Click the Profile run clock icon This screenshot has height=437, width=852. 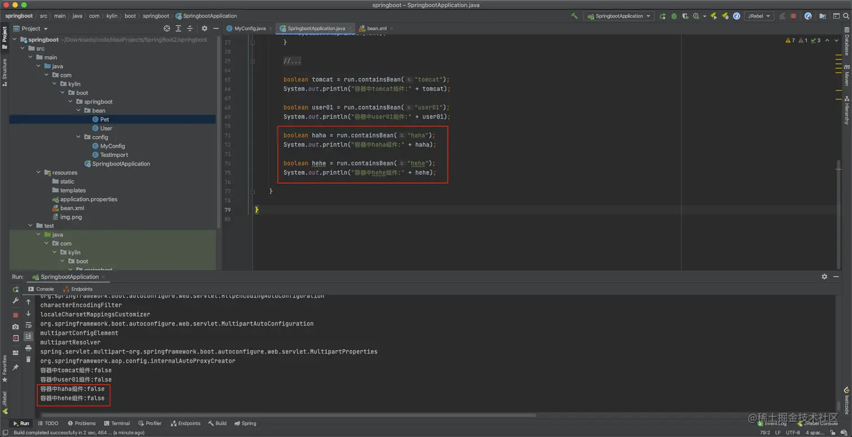(696, 16)
